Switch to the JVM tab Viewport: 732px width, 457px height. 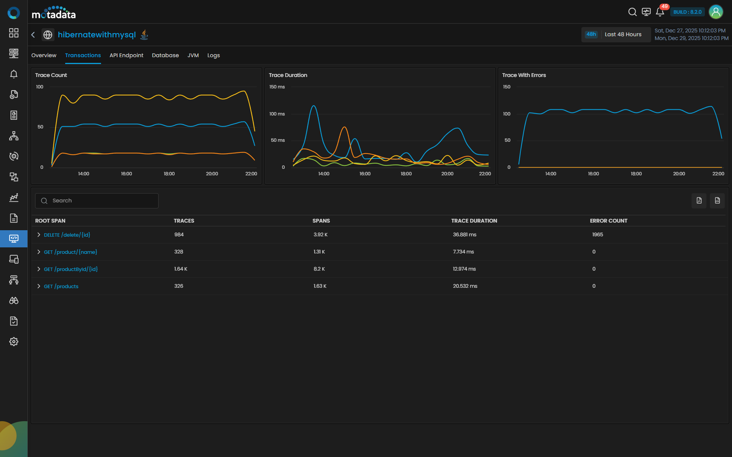[x=193, y=55]
